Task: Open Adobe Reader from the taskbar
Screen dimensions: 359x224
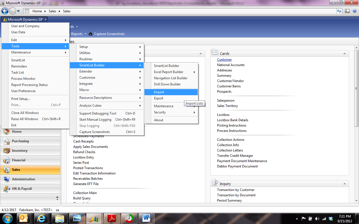Action: [111, 218]
